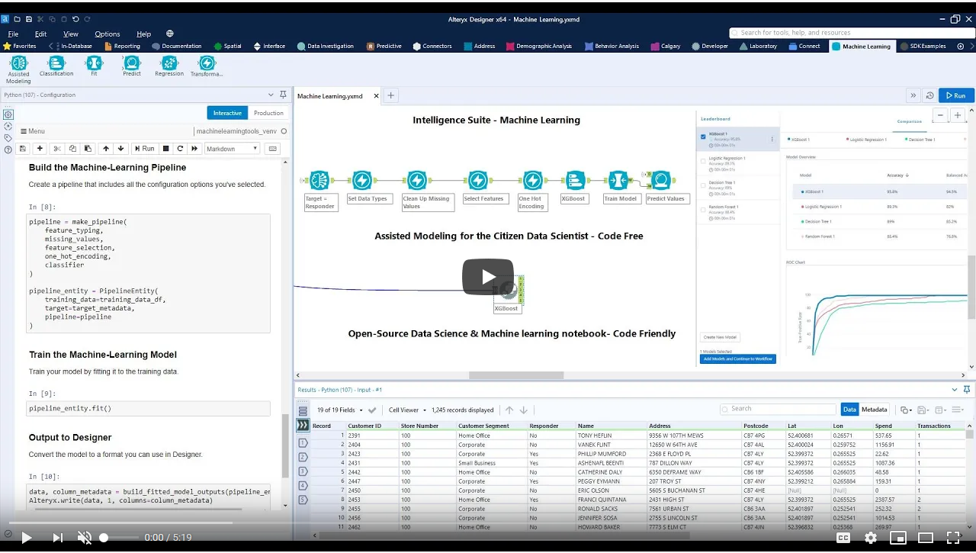Cut the selected notebook cell
Viewport: 976px width, 553px height.
point(56,149)
